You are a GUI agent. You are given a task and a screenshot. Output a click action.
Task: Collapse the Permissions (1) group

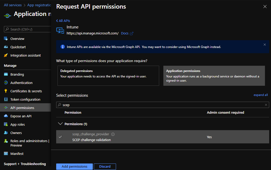[60, 124]
